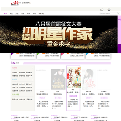The height and width of the screenshot is (121, 121).
Task: Go to the 首页 tab
Action: click(5, 13)
